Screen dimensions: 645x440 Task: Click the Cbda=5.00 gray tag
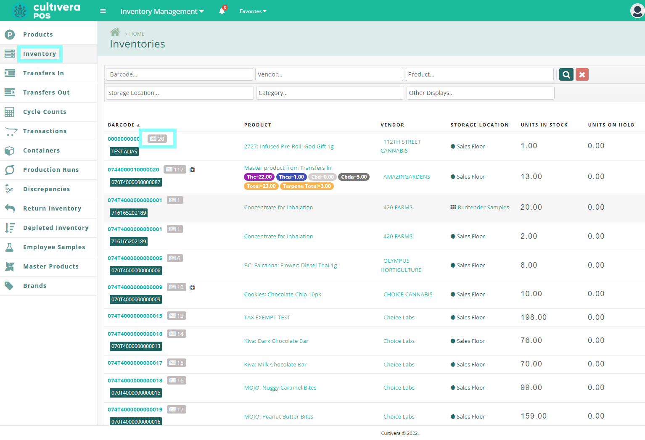(354, 177)
